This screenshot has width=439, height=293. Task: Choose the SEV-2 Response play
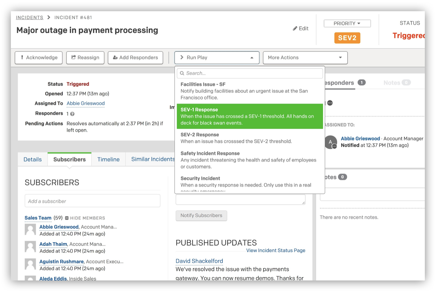249,138
